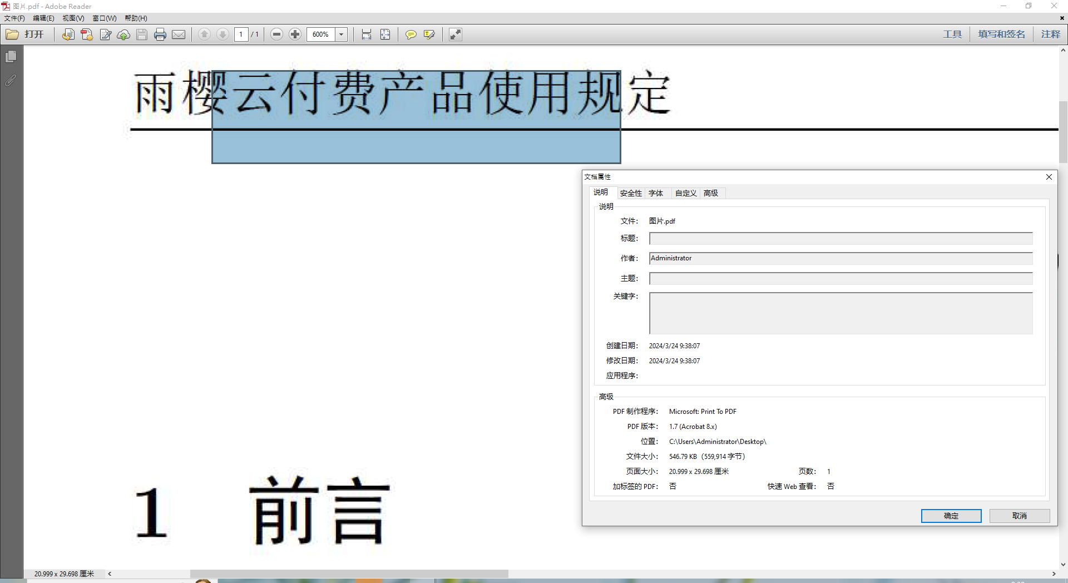Screen dimensions: 1068x583
Task: Click the fit one full page icon
Action: tap(385, 34)
